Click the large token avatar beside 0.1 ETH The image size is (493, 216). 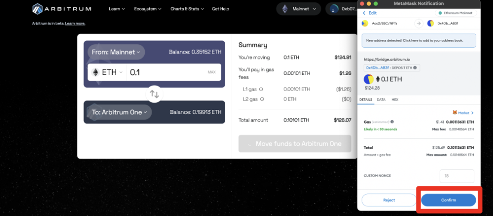click(x=369, y=79)
